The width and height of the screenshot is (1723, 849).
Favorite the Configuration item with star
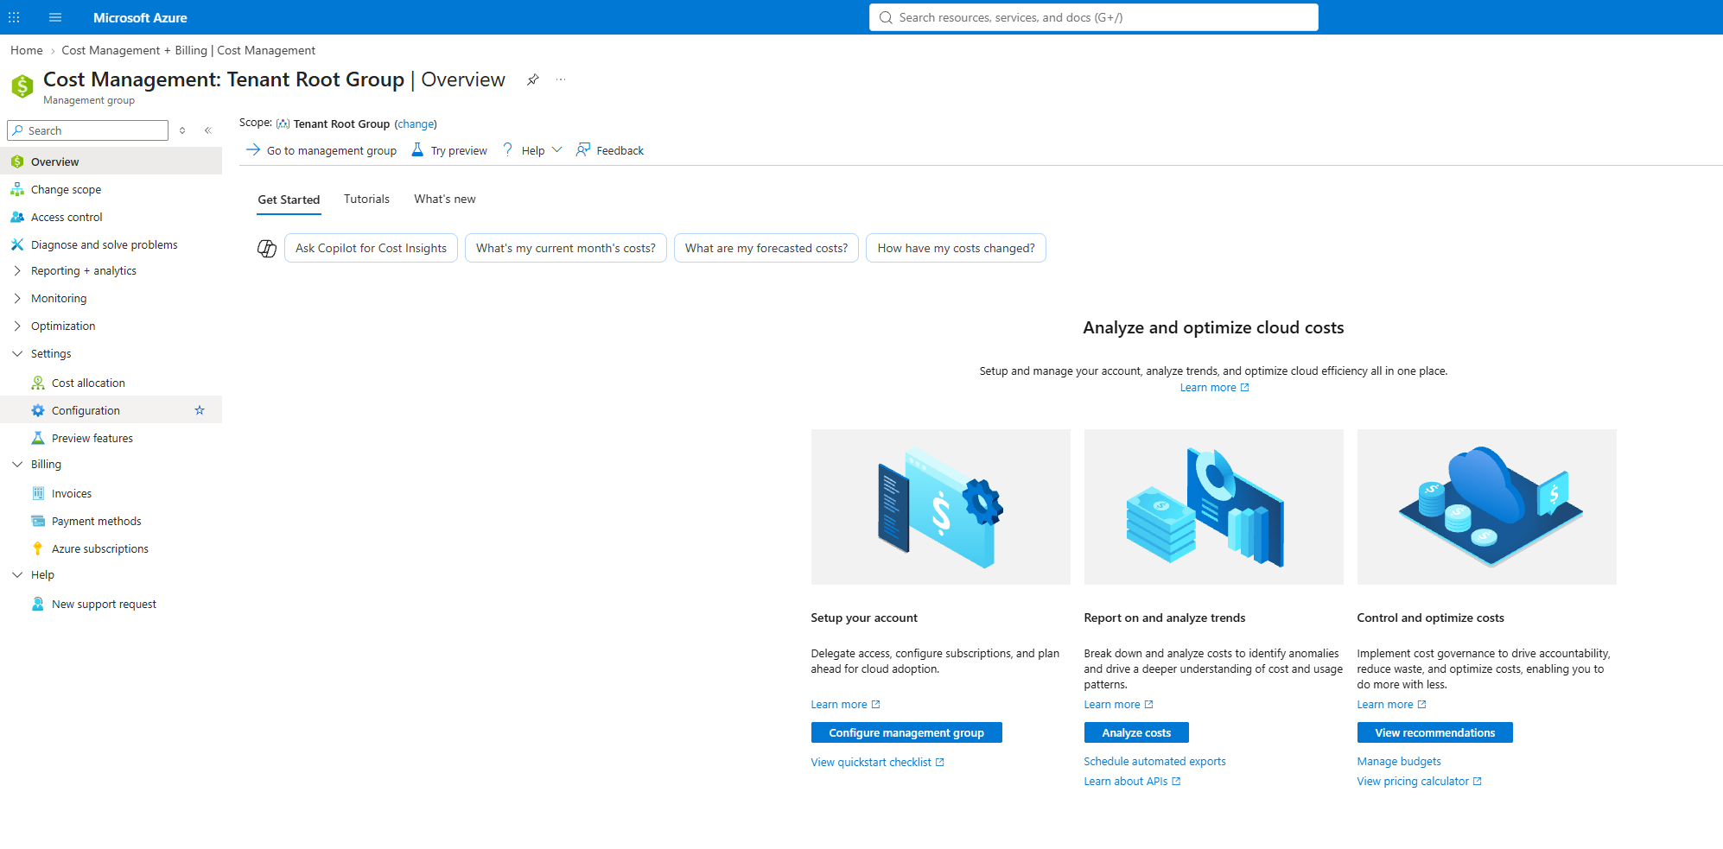pyautogui.click(x=200, y=410)
